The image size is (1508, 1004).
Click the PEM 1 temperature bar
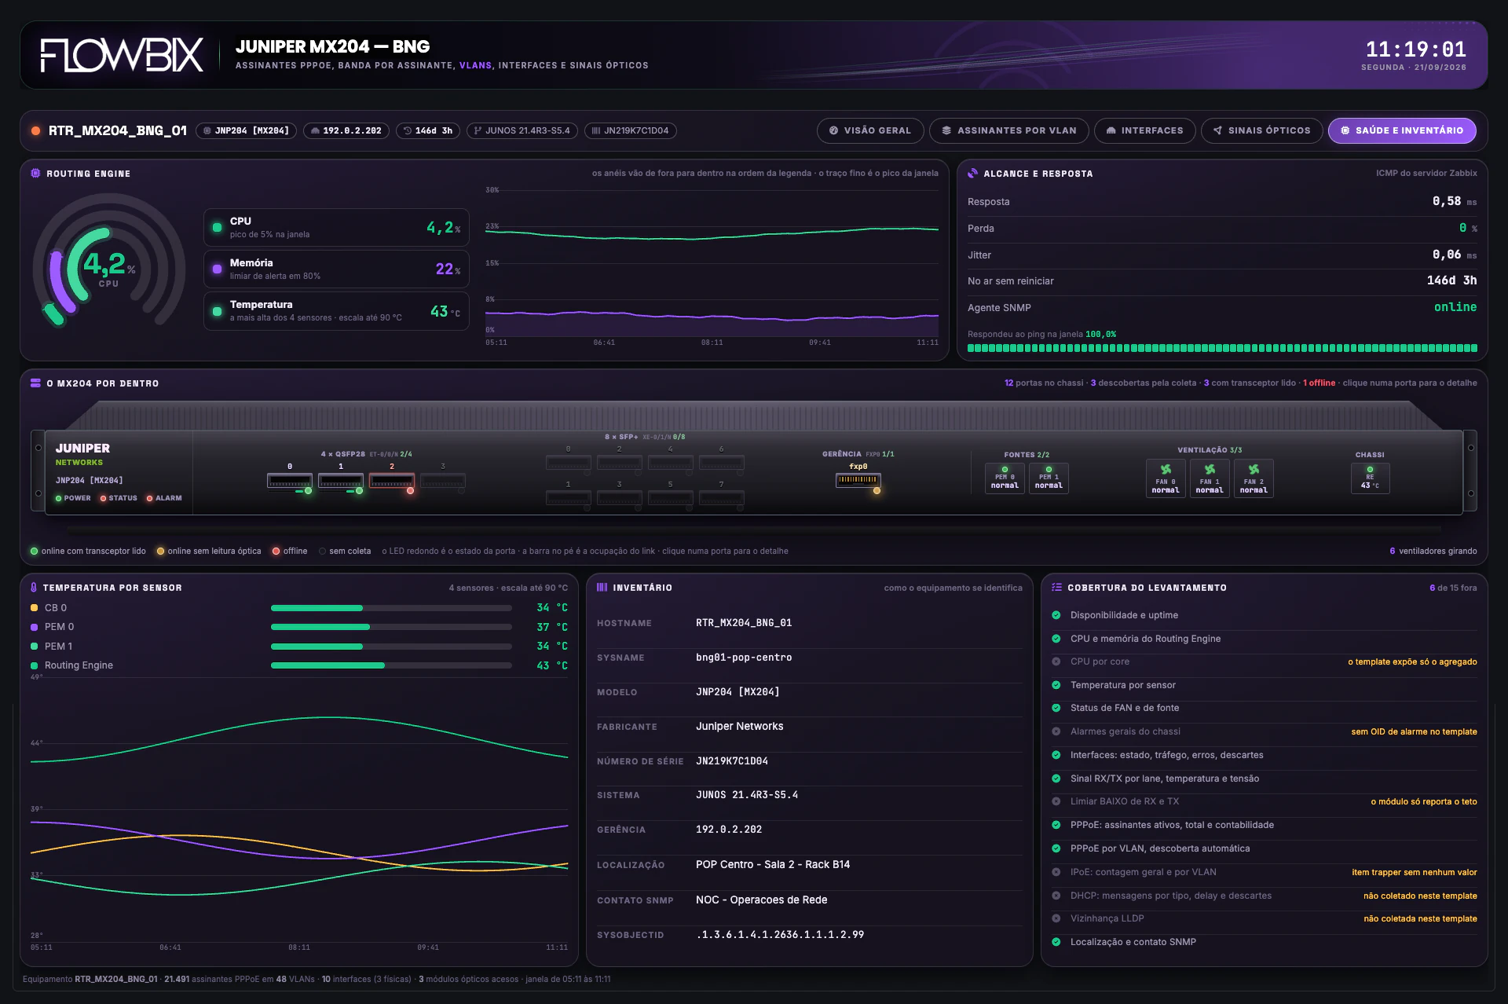tap(391, 647)
